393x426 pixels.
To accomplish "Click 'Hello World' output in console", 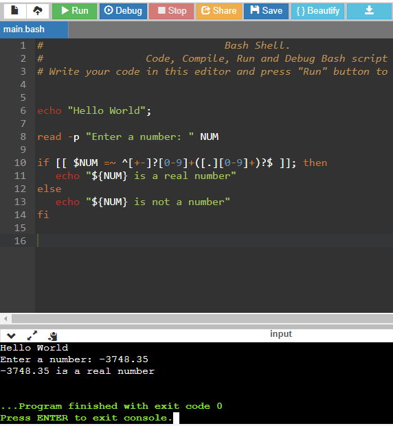I will 34,348.
